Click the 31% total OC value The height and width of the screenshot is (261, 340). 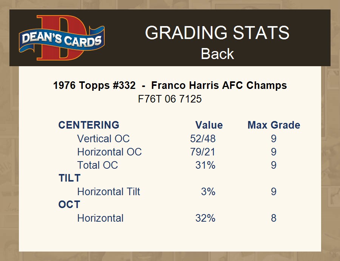tap(205, 165)
